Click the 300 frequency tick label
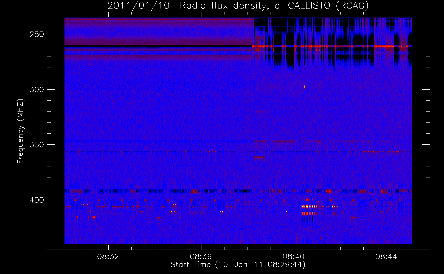This screenshot has width=444, height=274. pos(37,90)
